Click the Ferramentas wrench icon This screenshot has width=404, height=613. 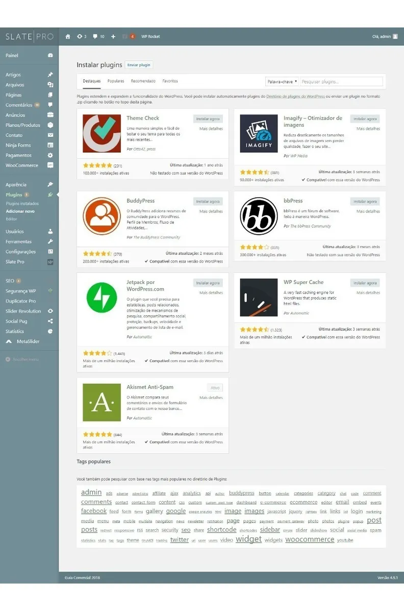(50, 242)
